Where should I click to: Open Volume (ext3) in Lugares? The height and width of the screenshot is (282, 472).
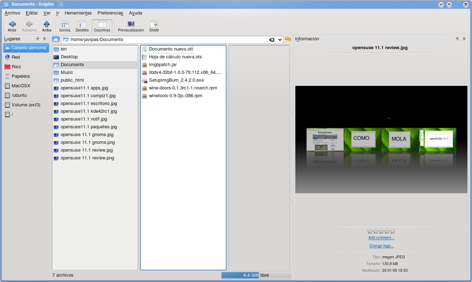coord(26,105)
